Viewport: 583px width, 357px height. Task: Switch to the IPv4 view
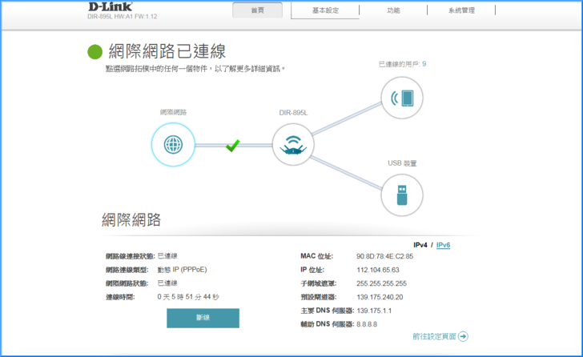click(x=420, y=245)
